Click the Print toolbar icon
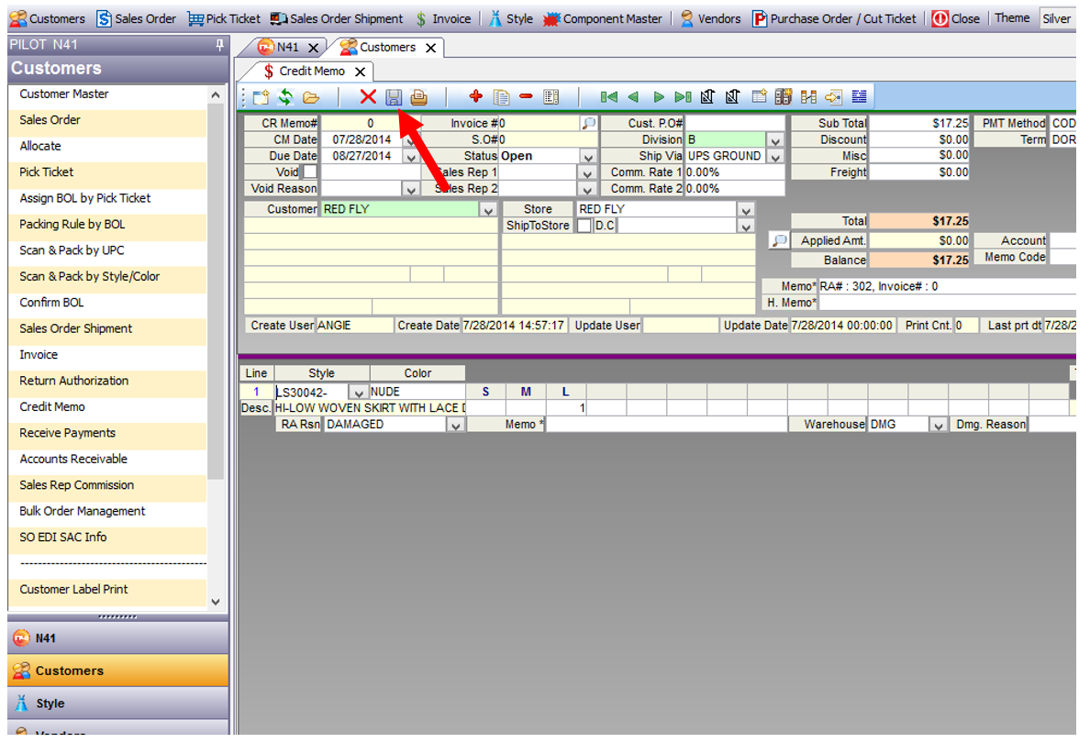The image size is (1090, 743). coord(418,97)
